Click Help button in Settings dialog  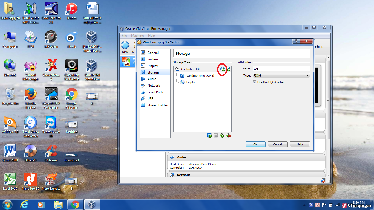tap(300, 144)
